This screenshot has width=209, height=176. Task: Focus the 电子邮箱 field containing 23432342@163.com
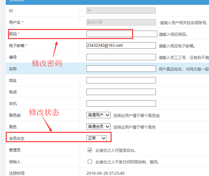coord(121,45)
